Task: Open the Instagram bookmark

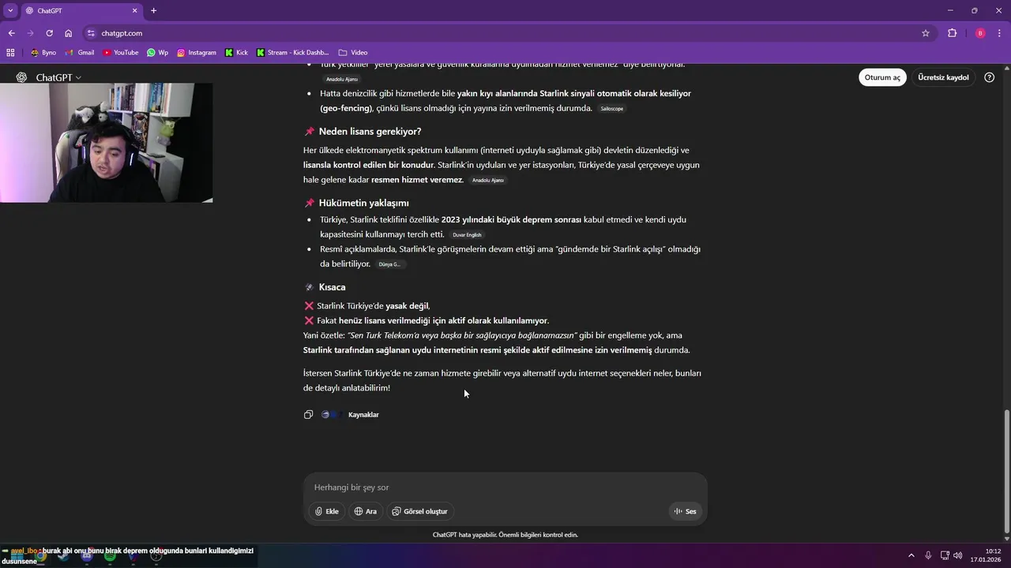Action: 197,53
